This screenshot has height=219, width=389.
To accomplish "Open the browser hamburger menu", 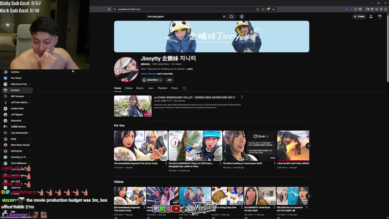I will point(385,9).
